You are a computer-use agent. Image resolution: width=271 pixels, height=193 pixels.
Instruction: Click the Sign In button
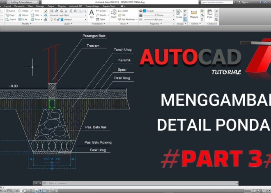pos(243,2)
